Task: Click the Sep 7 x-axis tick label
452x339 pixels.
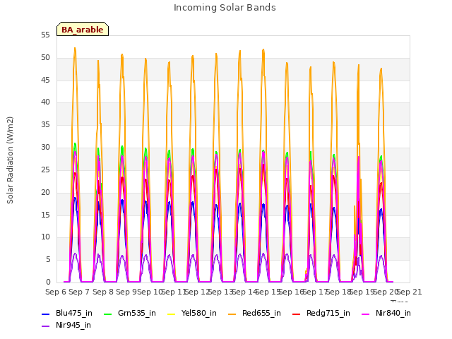Action: (79, 292)
